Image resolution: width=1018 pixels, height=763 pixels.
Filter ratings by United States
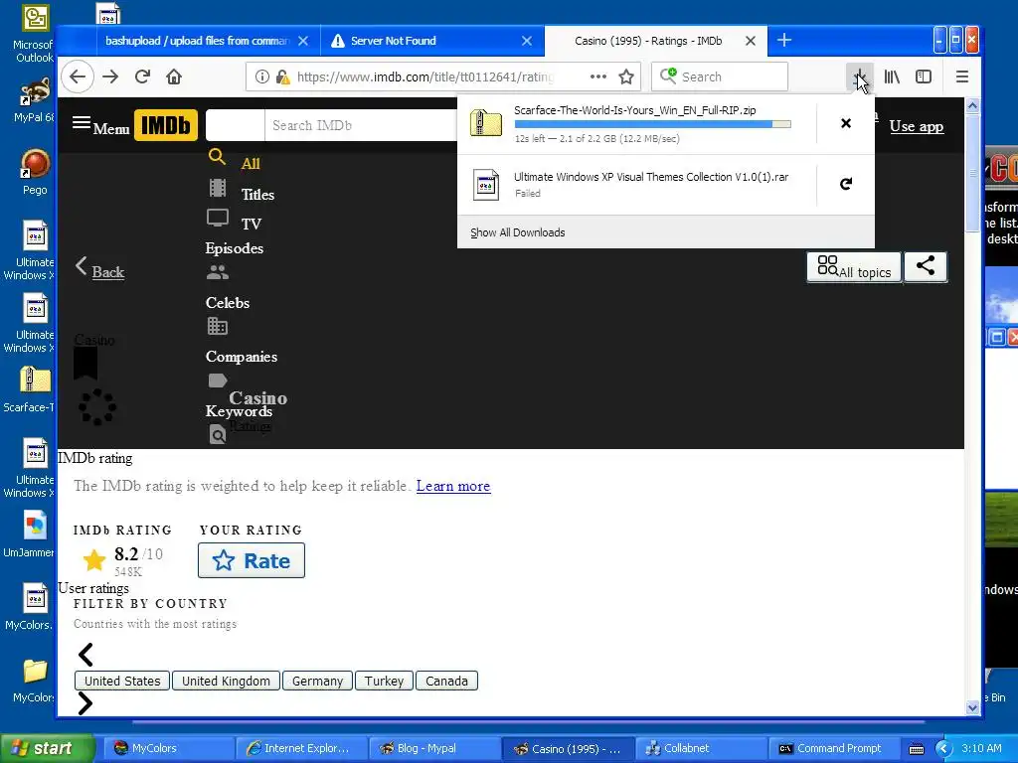click(122, 681)
